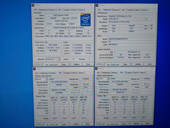Open Tools dropdown arrow in the Mainboard window
170x128 pixels.
point(131,64)
